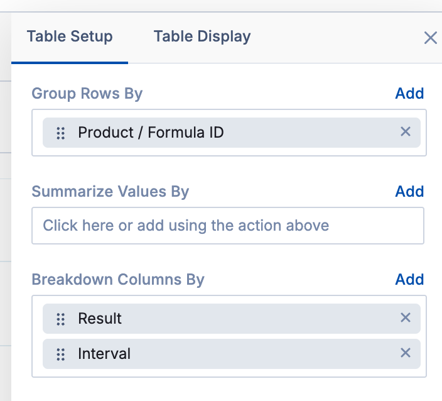Add a field to Breakdown Columns By
Screen dimensions: 442x401
409,280
